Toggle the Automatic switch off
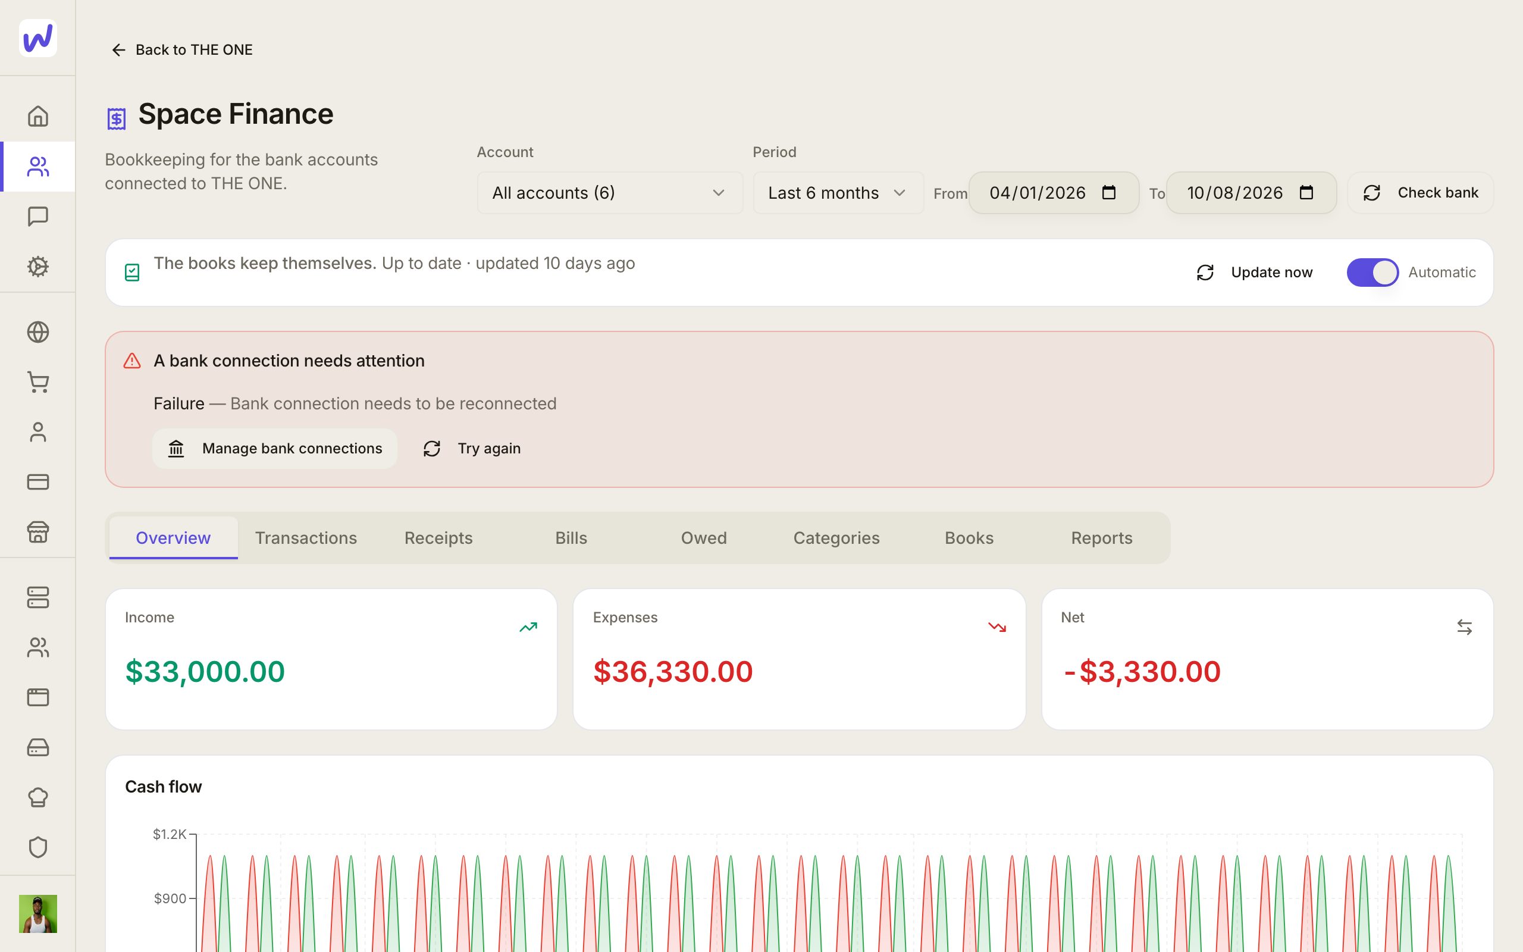1523x952 pixels. point(1372,273)
